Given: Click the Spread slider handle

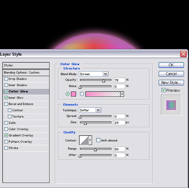Looking at the screenshot, I should pos(80,117).
